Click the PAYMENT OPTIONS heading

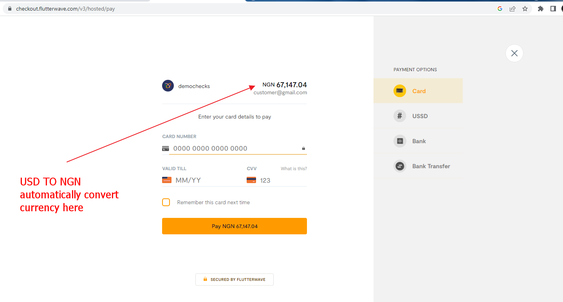click(x=415, y=70)
